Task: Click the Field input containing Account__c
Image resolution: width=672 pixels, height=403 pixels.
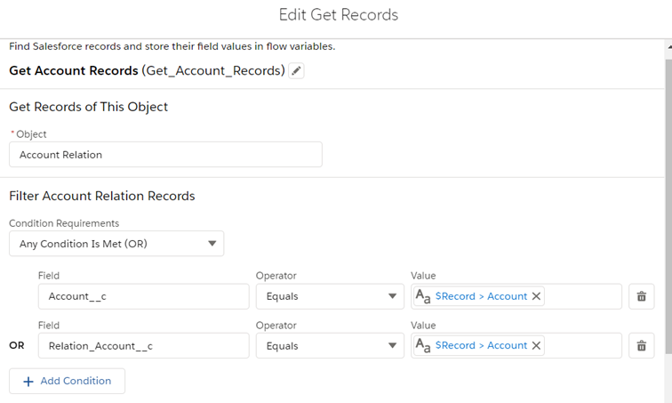Action: click(x=143, y=296)
